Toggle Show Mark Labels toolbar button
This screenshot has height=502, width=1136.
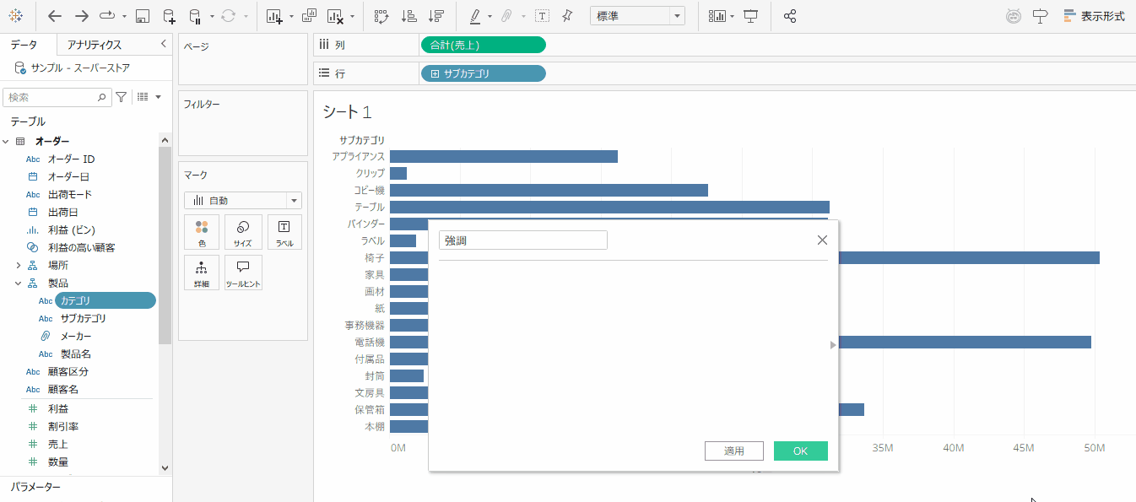(x=542, y=16)
